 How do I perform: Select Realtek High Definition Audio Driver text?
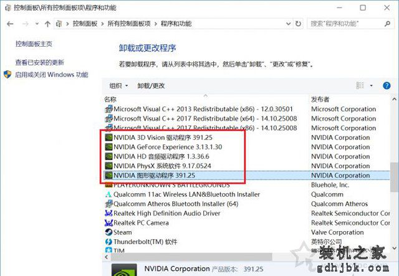tap(167, 213)
